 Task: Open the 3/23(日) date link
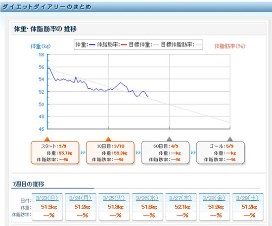click(x=47, y=198)
